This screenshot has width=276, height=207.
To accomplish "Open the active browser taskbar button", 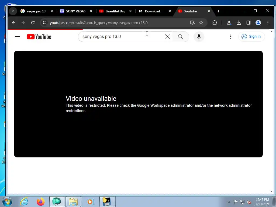I will pos(57,202).
